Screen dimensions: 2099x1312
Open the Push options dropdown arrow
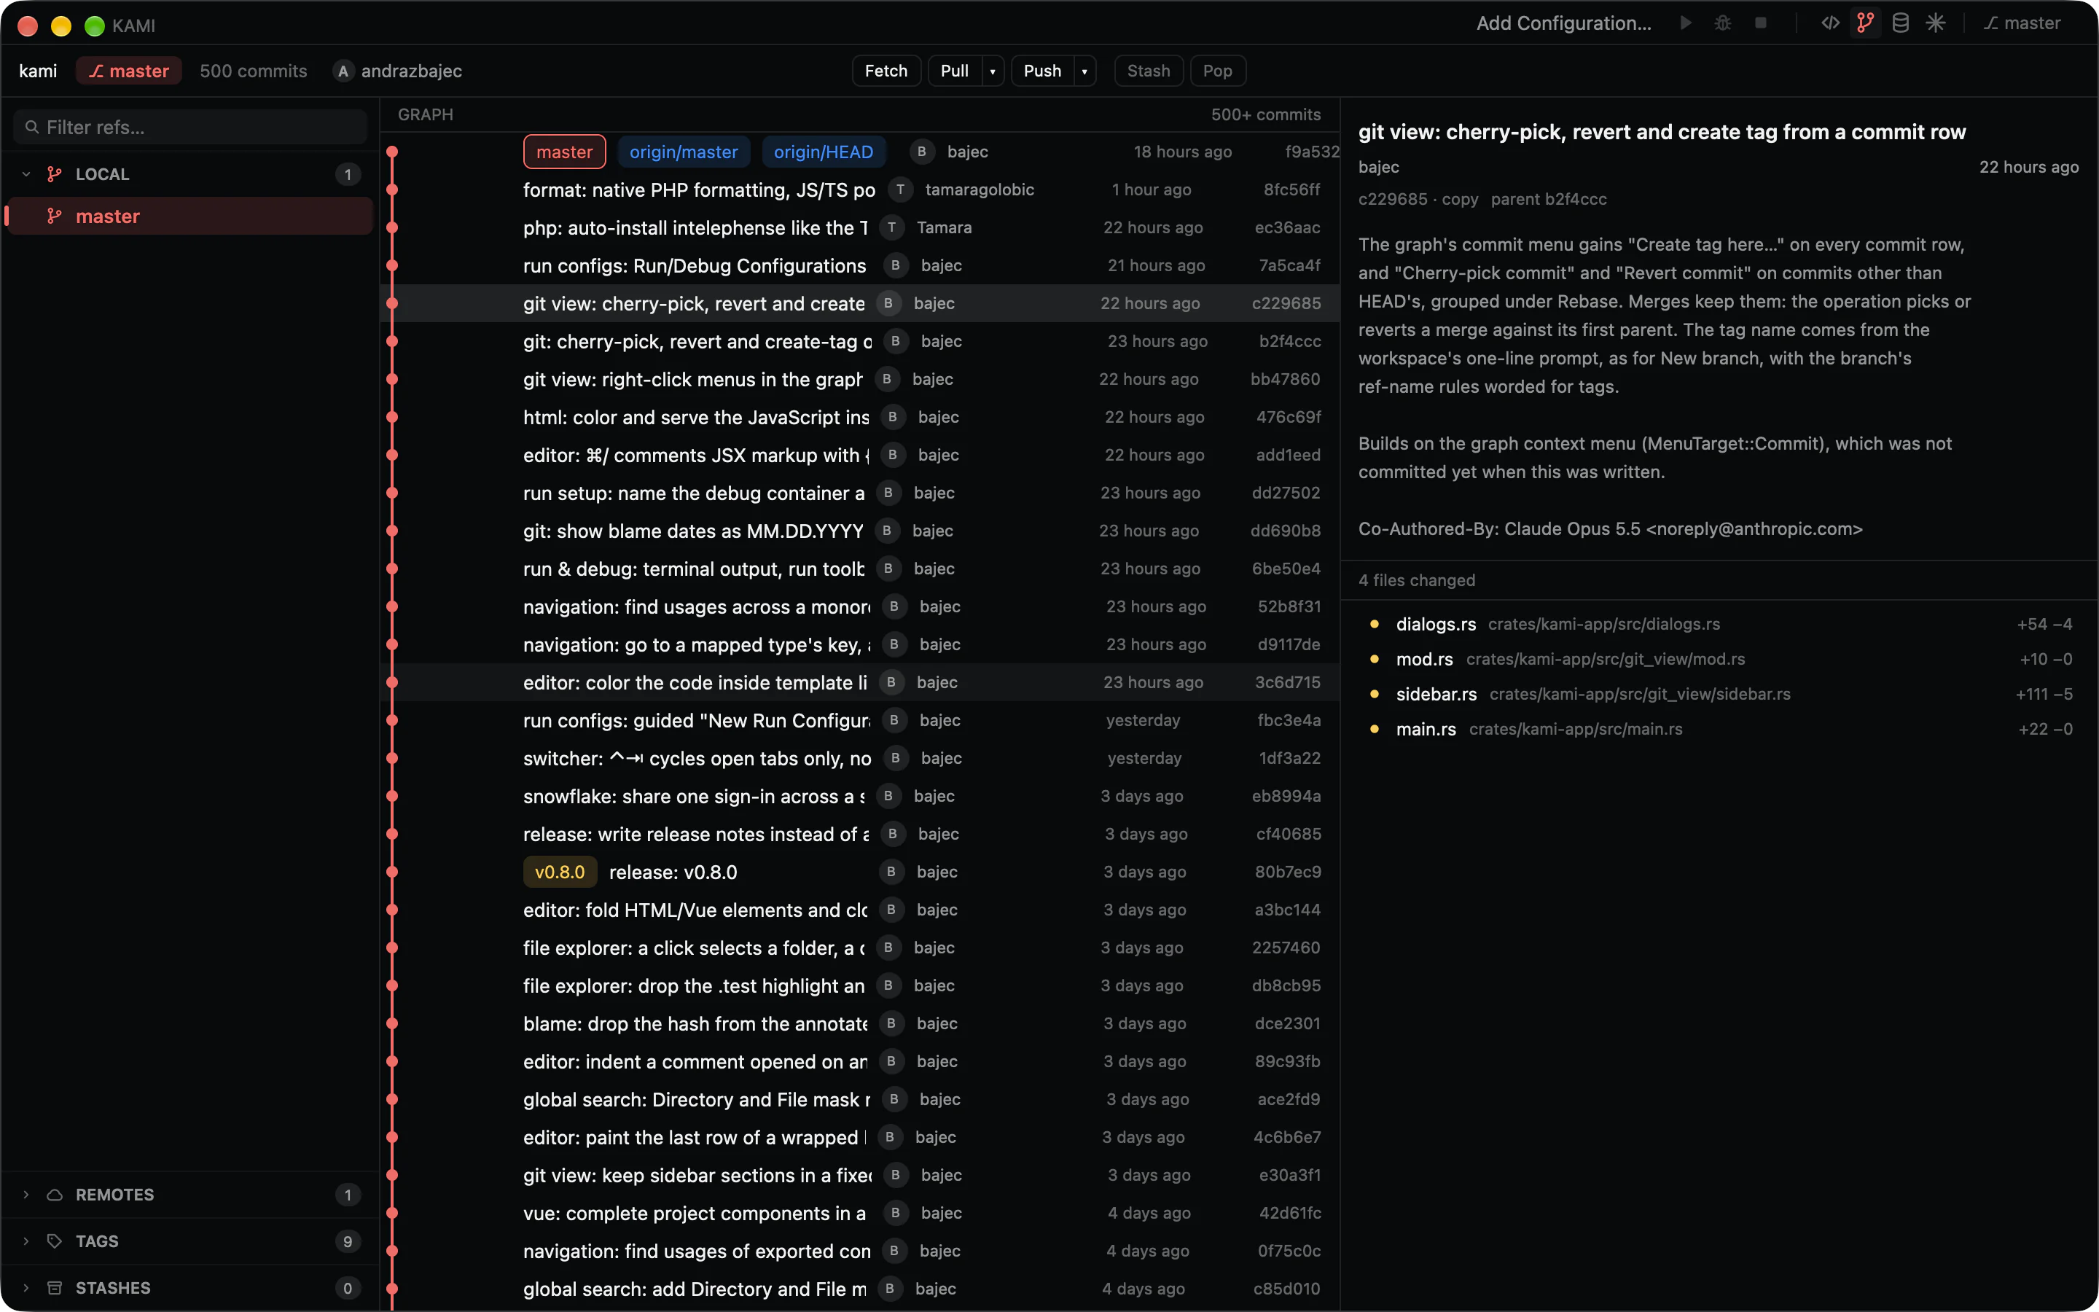[x=1084, y=71]
